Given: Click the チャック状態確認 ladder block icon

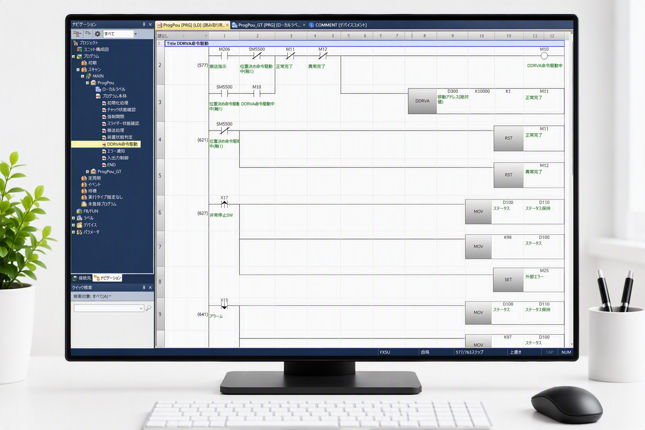Looking at the screenshot, I should click(x=104, y=110).
